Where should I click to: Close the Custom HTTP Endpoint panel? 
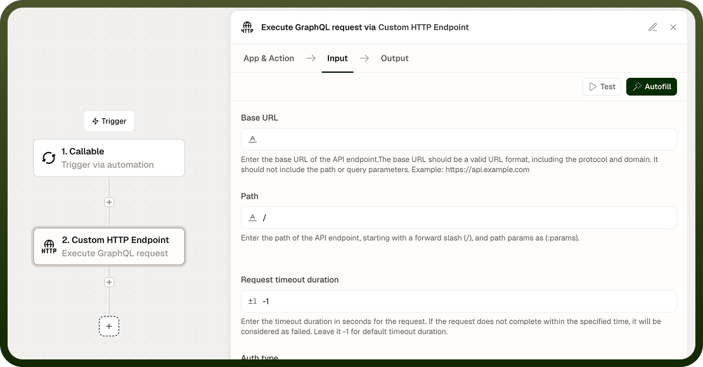coord(673,27)
